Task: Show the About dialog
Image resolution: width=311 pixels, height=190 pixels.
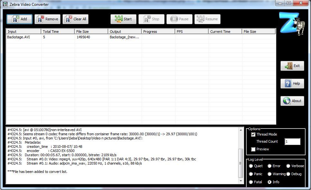Action: [x=292, y=101]
